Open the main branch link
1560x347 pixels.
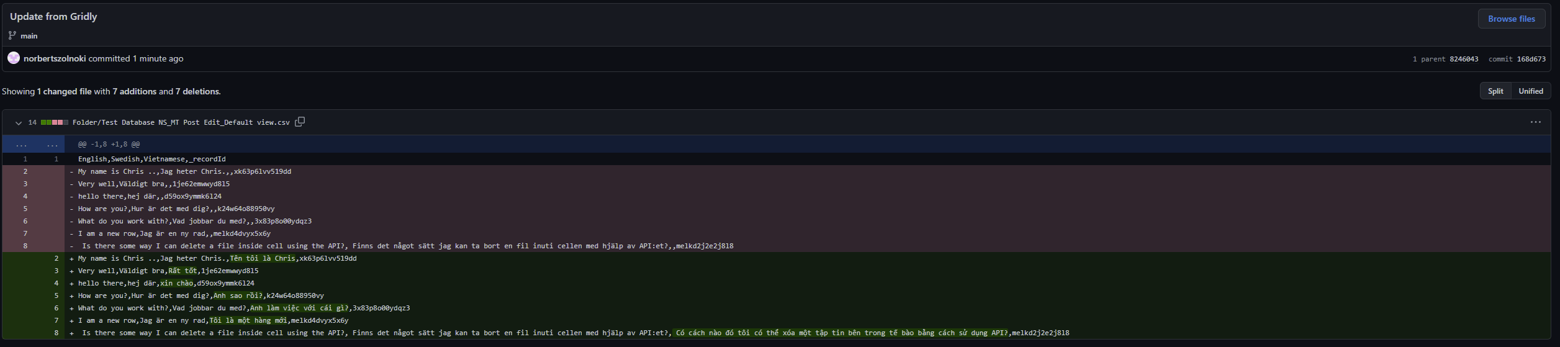tap(29, 36)
